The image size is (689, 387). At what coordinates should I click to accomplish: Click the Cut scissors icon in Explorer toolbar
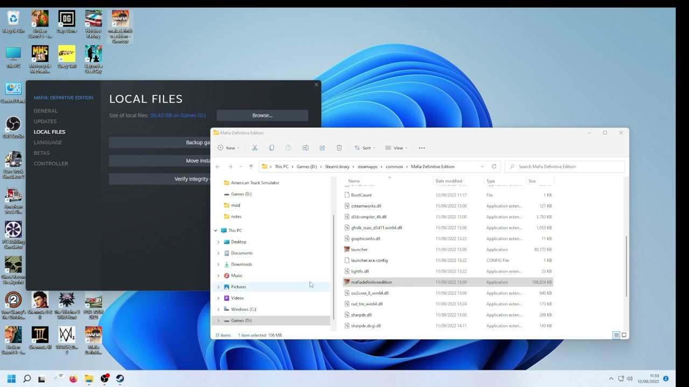tap(255, 148)
